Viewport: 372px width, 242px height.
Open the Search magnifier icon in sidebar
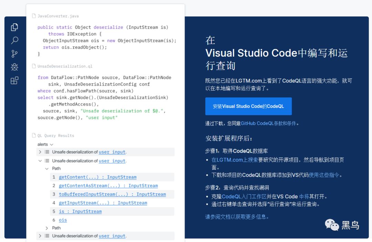pyautogui.click(x=14, y=41)
